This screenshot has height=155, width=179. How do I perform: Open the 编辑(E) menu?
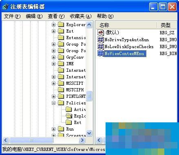(34, 16)
